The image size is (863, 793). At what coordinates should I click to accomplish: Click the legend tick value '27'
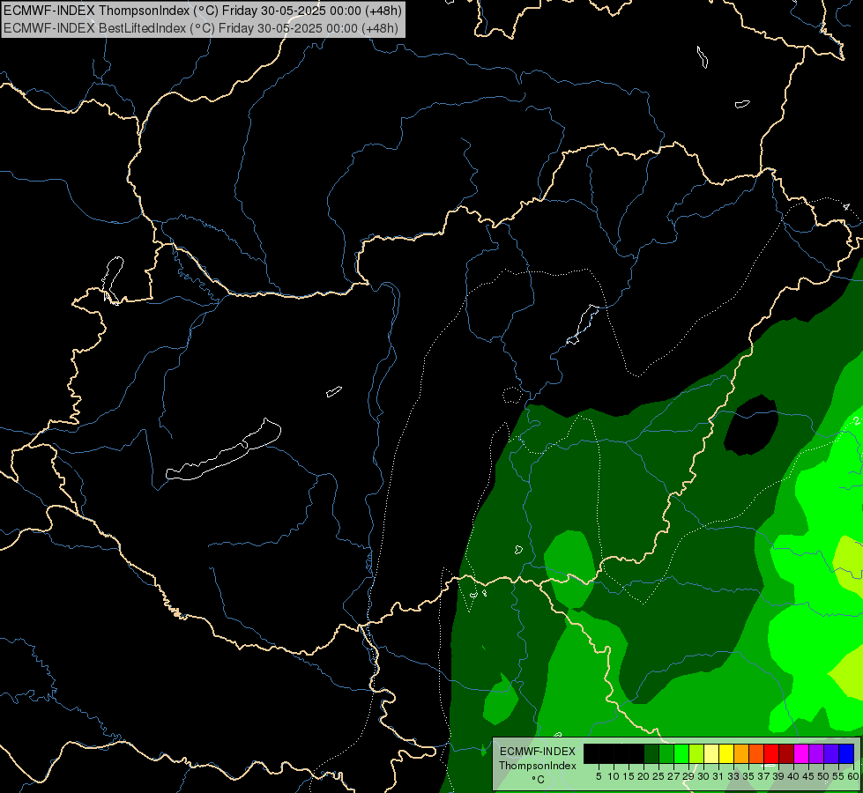point(673,776)
